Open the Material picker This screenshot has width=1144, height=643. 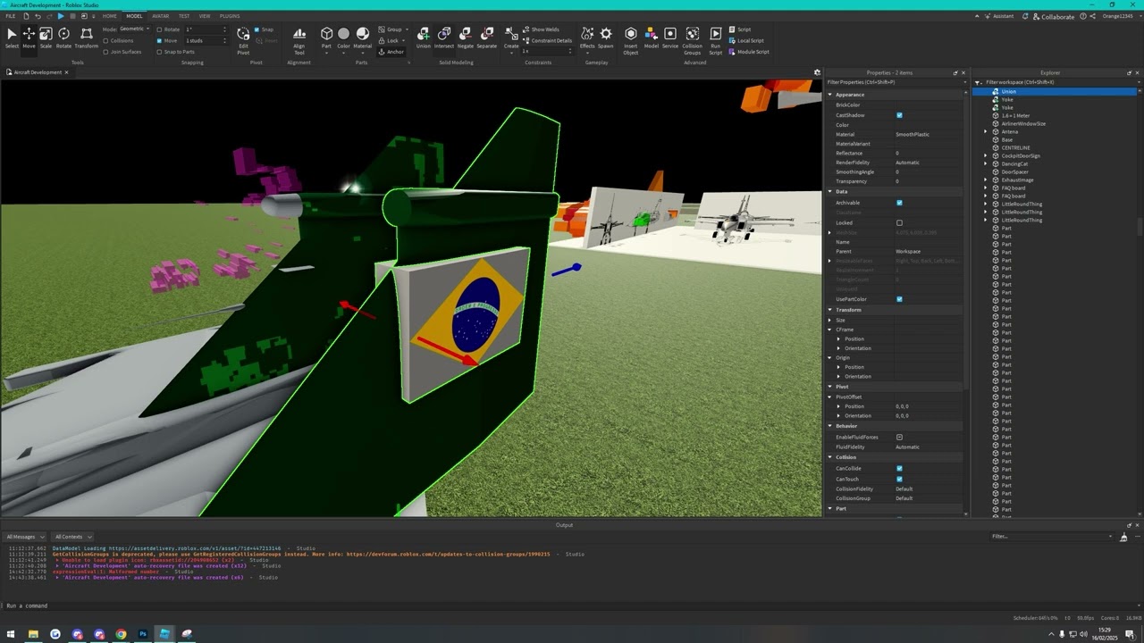click(362, 38)
